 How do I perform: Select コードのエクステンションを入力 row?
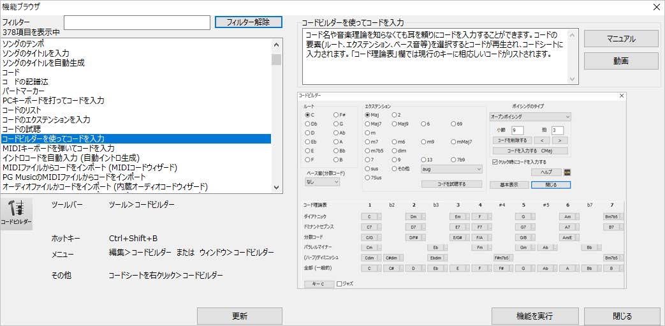[136, 120]
